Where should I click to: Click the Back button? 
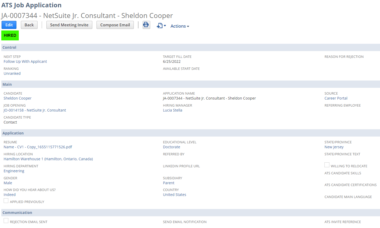tap(29, 25)
